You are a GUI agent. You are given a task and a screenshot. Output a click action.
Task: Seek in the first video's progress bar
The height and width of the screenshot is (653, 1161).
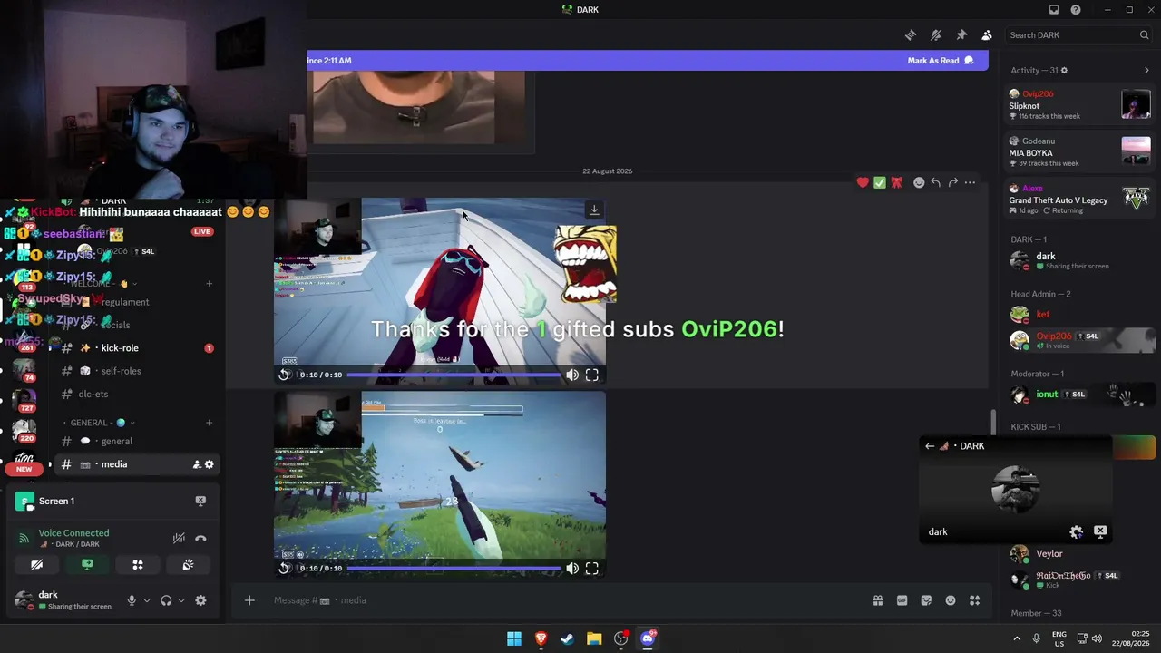[x=454, y=375]
